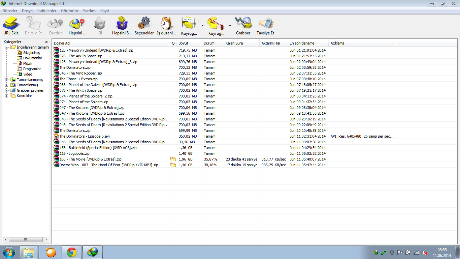Viewport: 460px width, 259px height.
Task: Open Google Chrome from taskbar
Action: click(x=72, y=252)
